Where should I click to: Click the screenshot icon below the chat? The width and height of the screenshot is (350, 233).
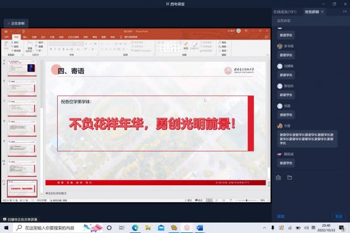(279, 177)
